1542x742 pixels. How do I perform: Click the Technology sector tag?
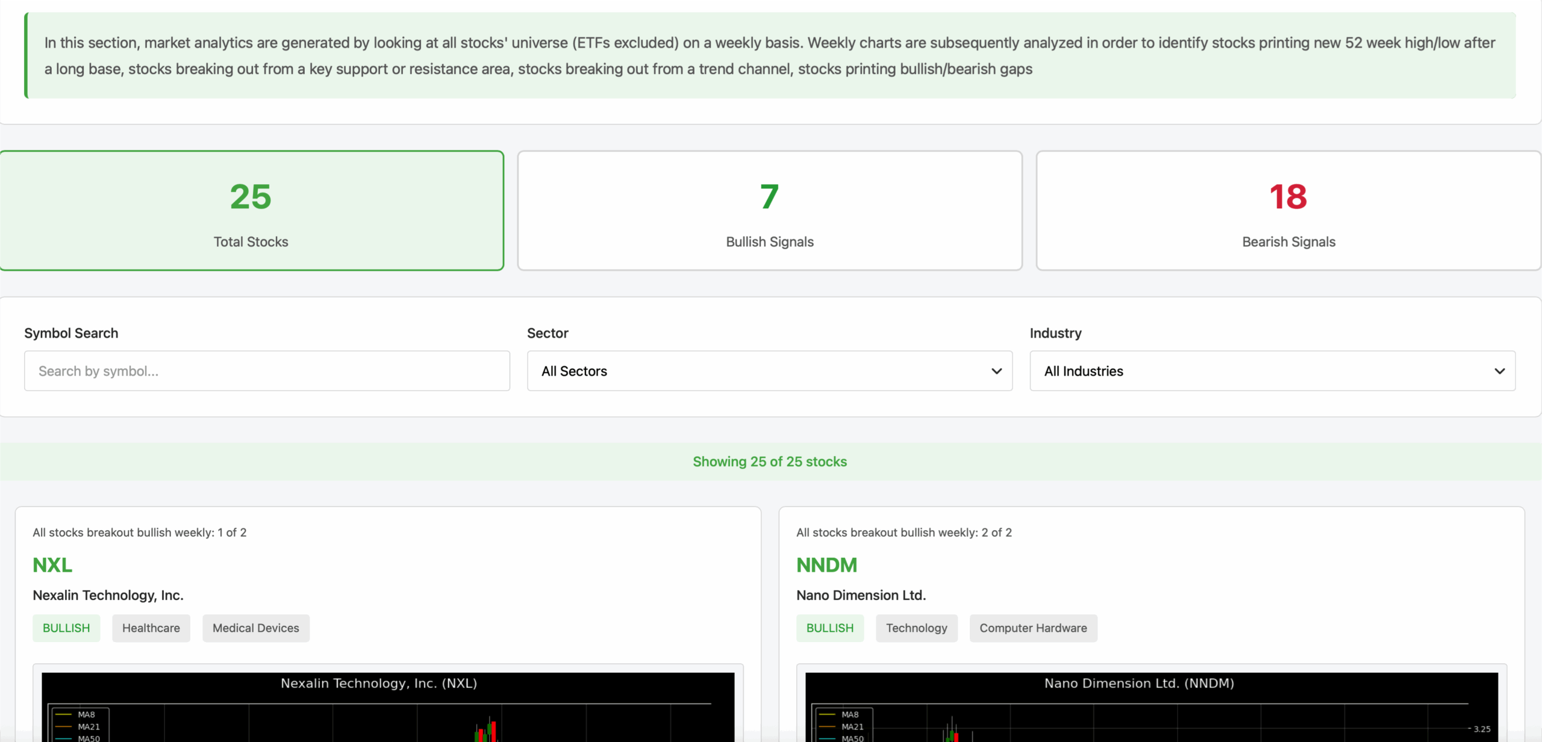coord(916,628)
